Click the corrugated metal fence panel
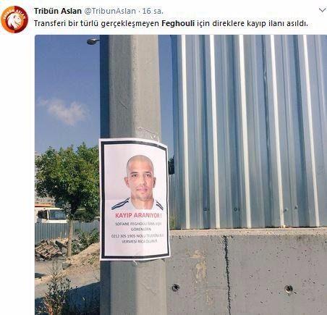The width and height of the screenshot is (327, 315). [x=248, y=132]
